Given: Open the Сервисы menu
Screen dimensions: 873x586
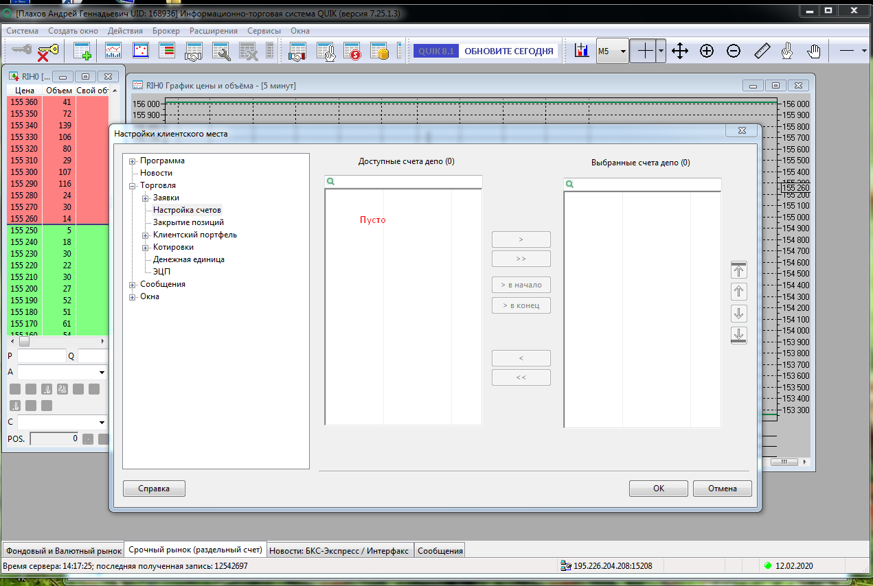Looking at the screenshot, I should pyautogui.click(x=264, y=31).
